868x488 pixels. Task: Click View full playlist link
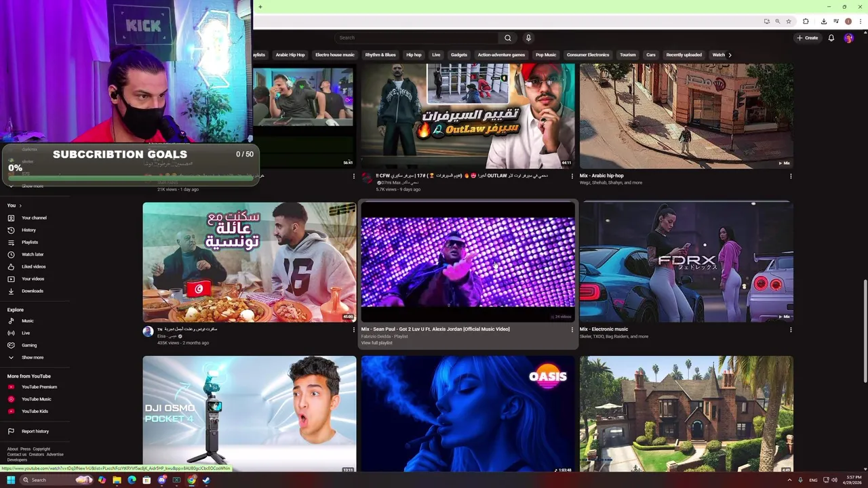[377, 343]
